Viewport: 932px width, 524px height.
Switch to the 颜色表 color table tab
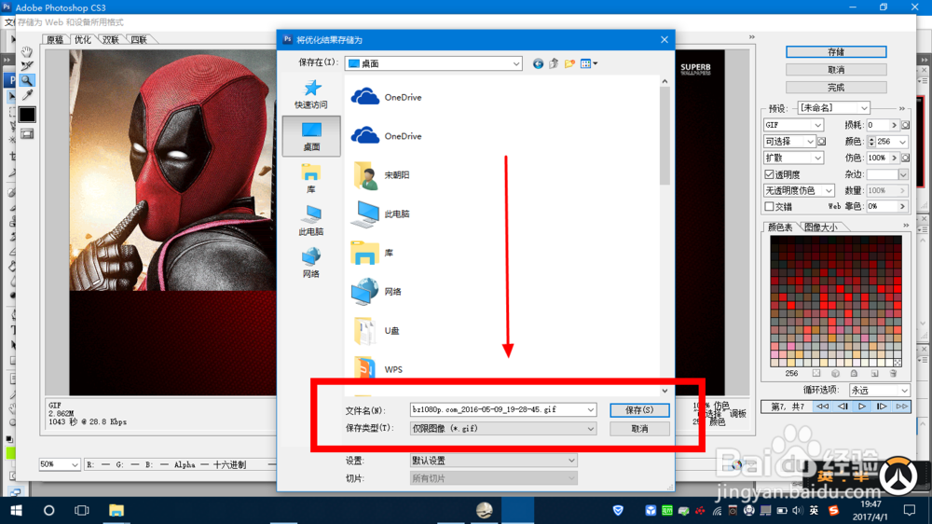[780, 228]
